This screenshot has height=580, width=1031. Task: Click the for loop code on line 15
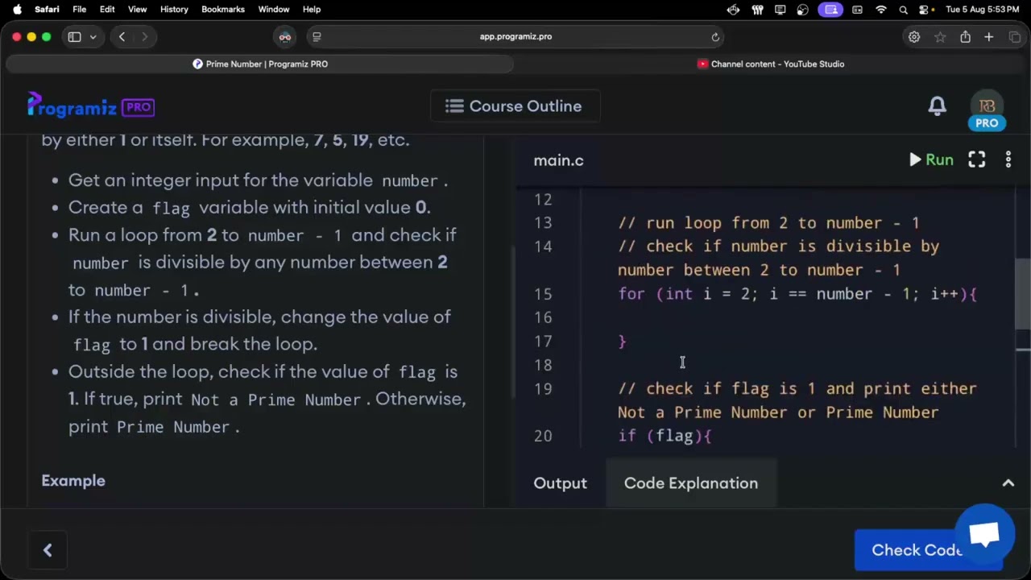pyautogui.click(x=797, y=294)
